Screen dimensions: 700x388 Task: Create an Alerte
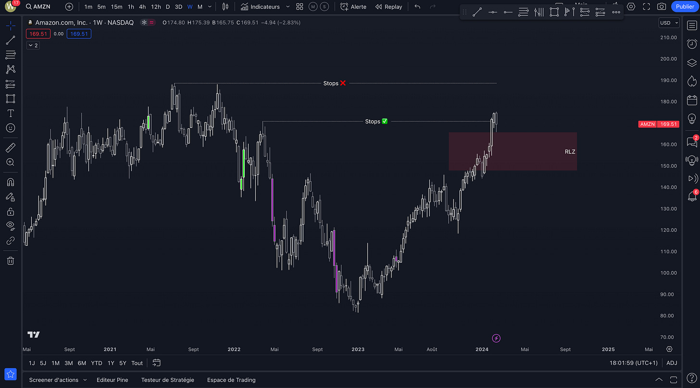click(353, 7)
